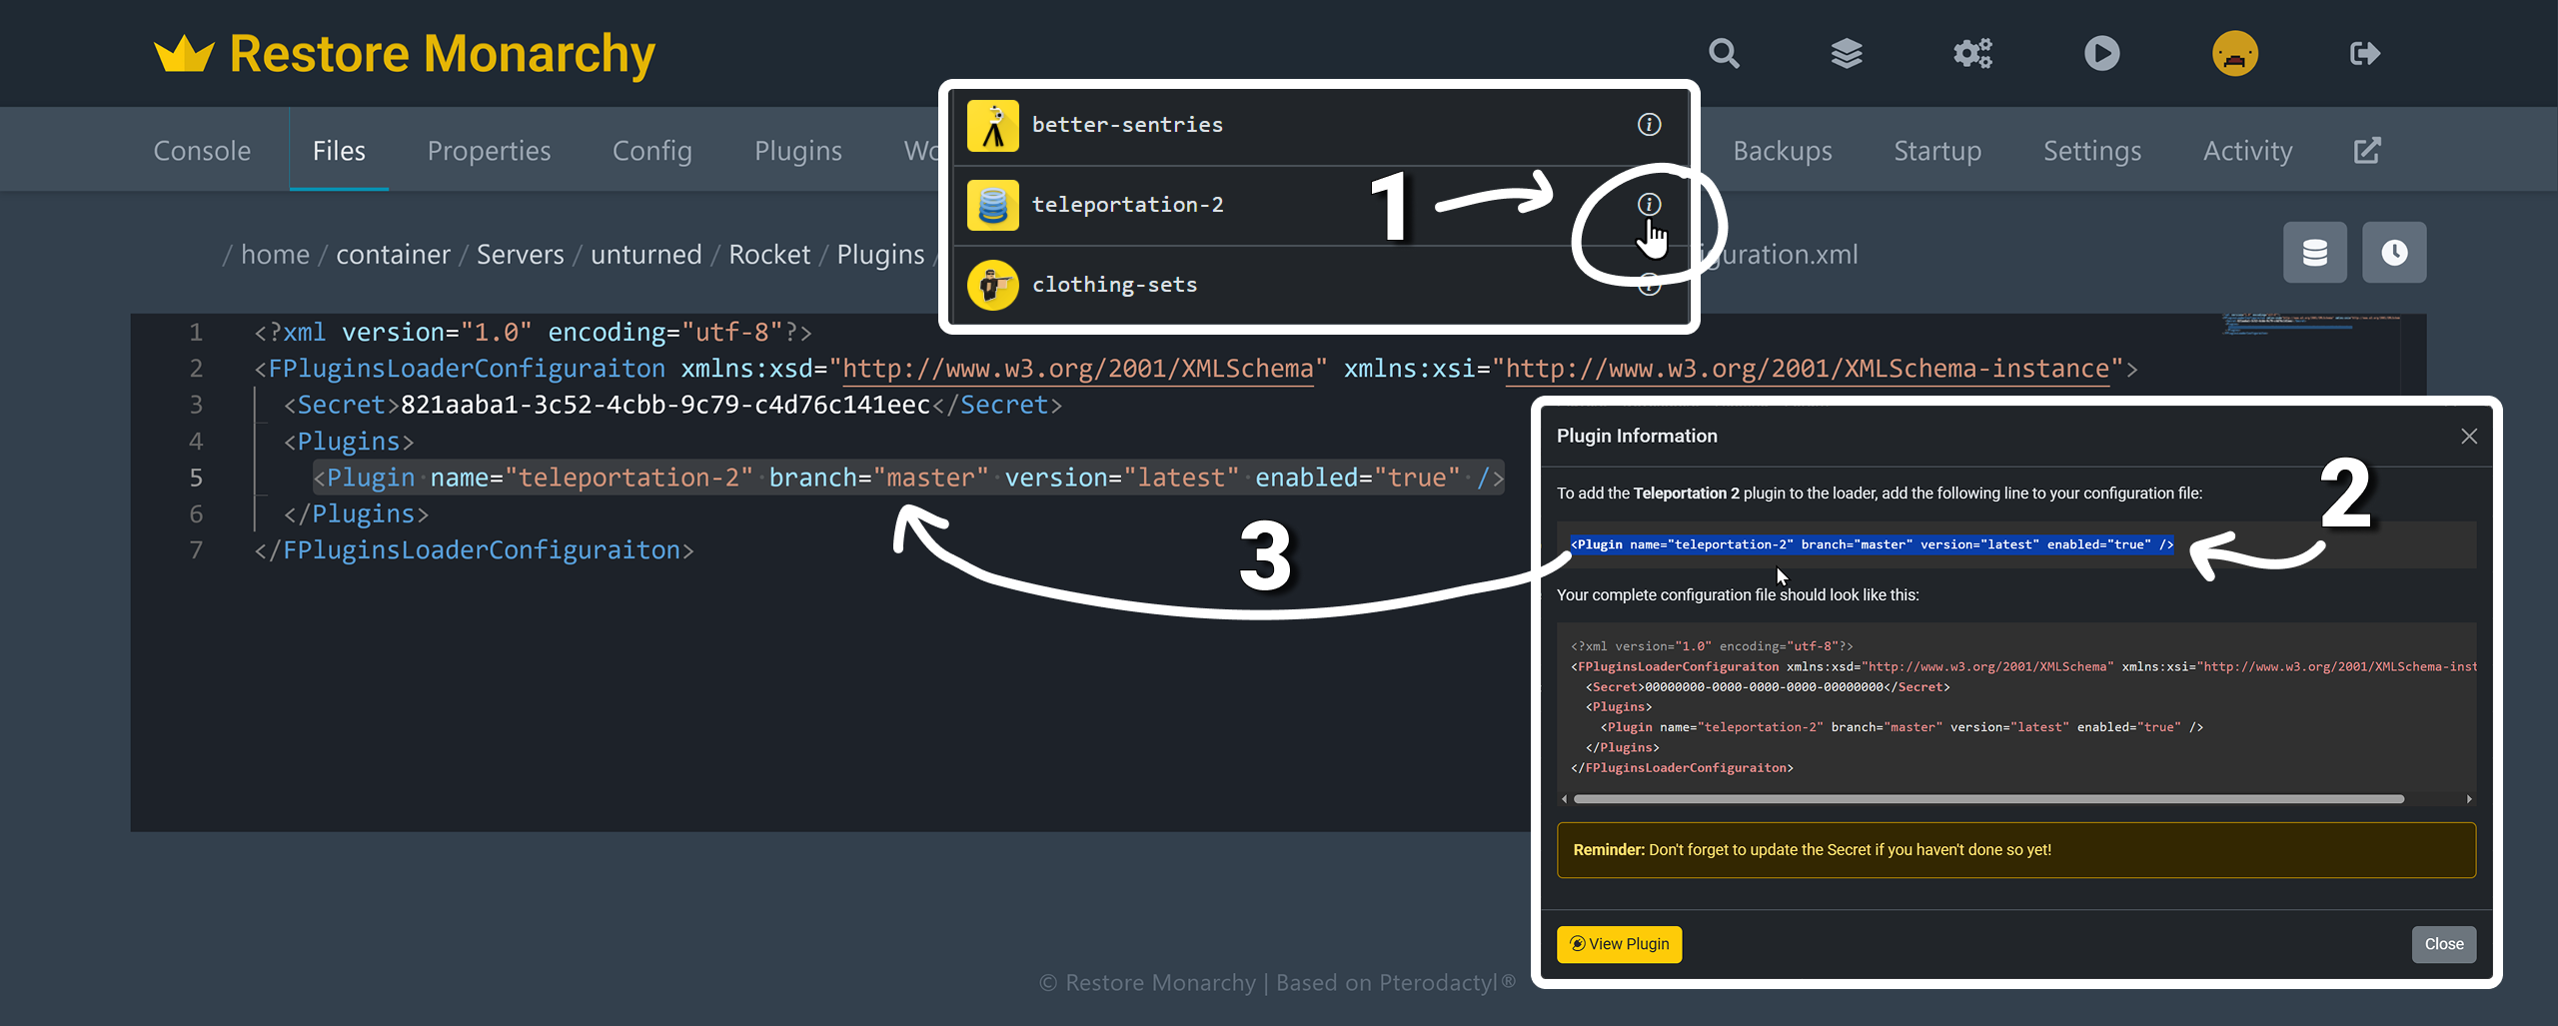
Task: Click the Secret value in editor line 3
Action: point(665,406)
